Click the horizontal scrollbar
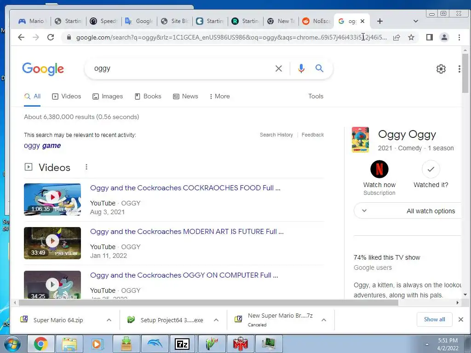 click(x=208, y=302)
